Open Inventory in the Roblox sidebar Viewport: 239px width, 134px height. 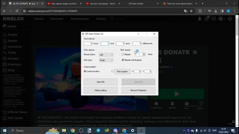pyautogui.click(x=12, y=47)
